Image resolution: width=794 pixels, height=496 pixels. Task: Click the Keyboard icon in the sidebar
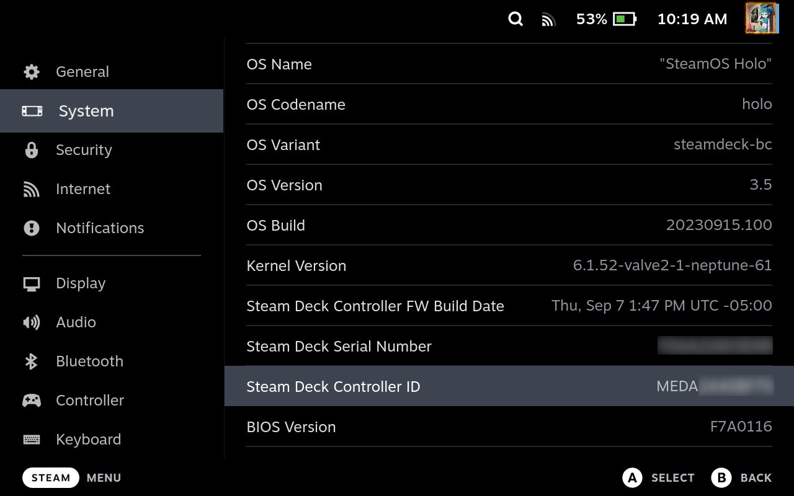[x=31, y=440]
